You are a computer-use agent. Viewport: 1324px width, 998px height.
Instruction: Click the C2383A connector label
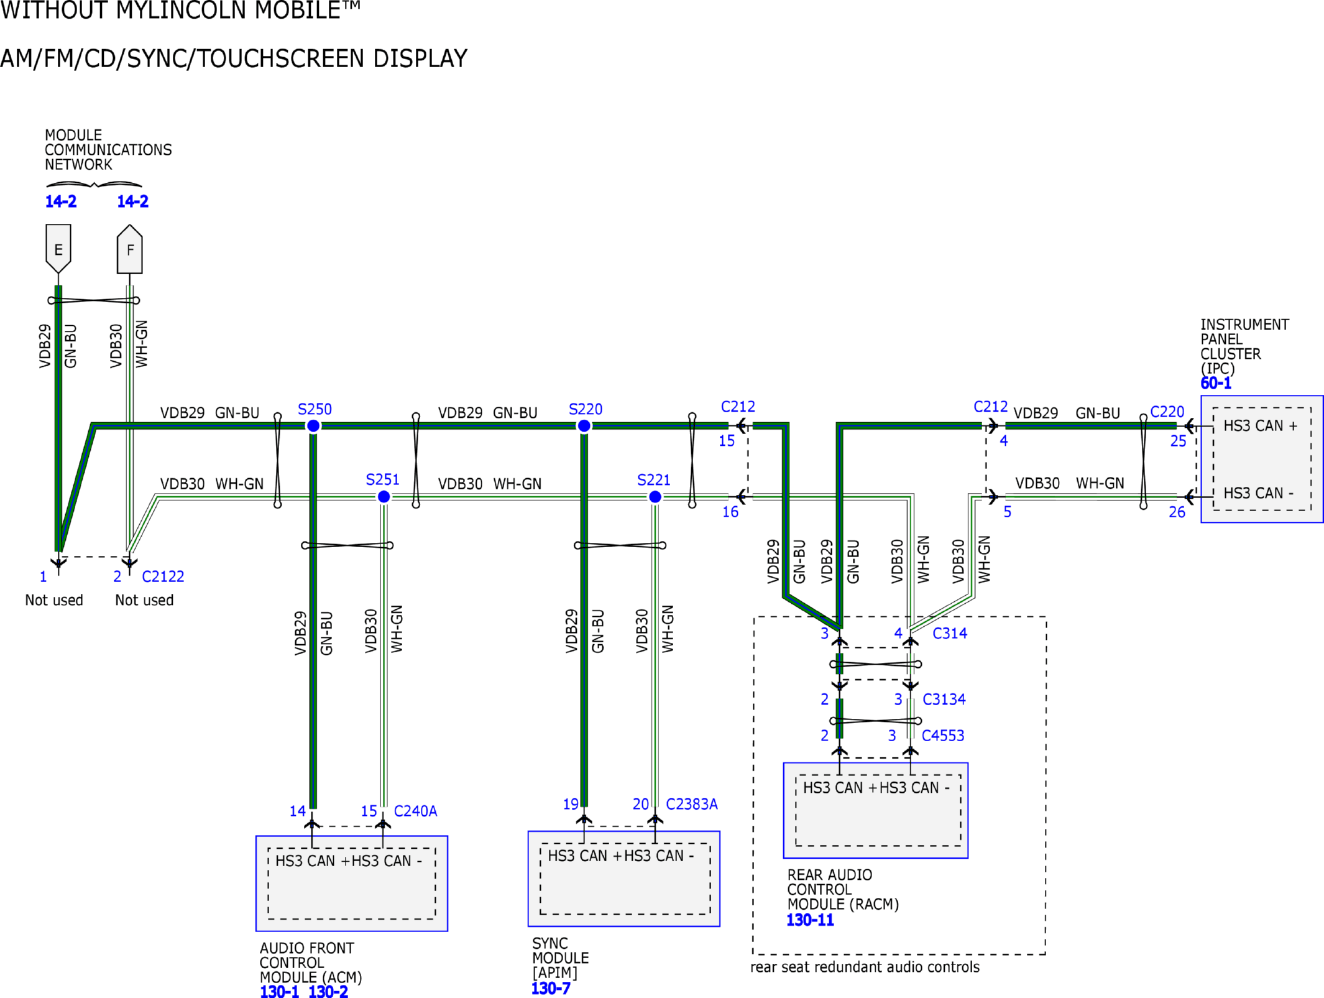(692, 804)
